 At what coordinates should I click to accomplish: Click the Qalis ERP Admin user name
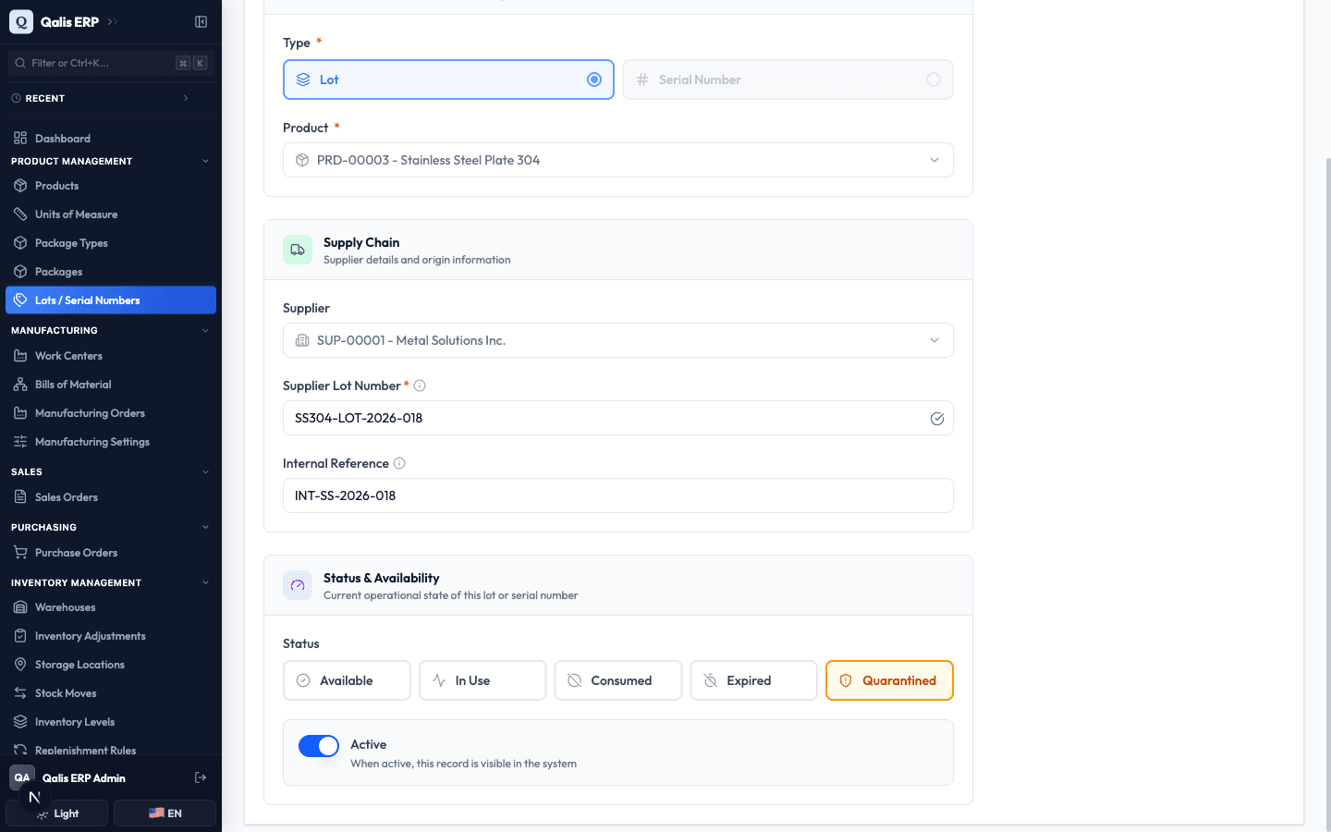84,778
